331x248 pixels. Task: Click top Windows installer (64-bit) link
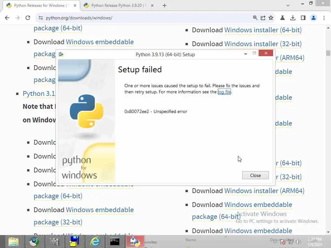263,30
